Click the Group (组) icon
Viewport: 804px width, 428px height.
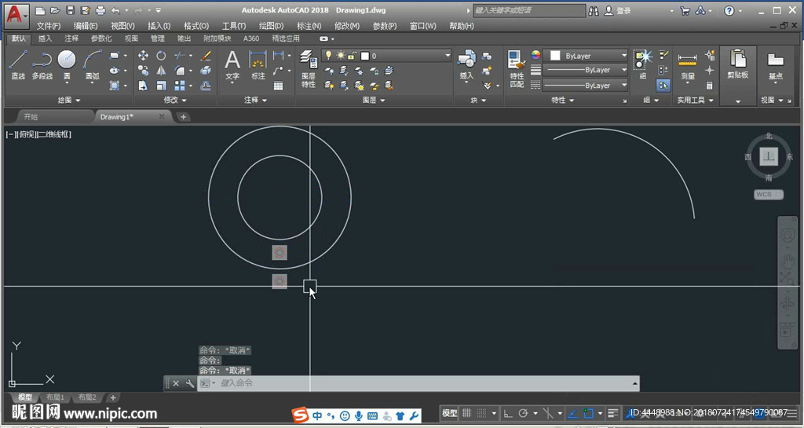tap(642, 64)
